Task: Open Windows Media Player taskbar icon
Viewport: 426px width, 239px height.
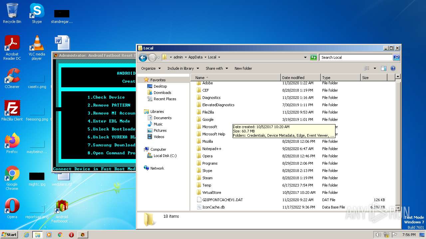Action: pyautogui.click(x=49, y=235)
